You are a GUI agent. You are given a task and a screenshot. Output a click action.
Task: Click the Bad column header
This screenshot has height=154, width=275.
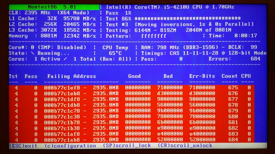(x=168, y=76)
